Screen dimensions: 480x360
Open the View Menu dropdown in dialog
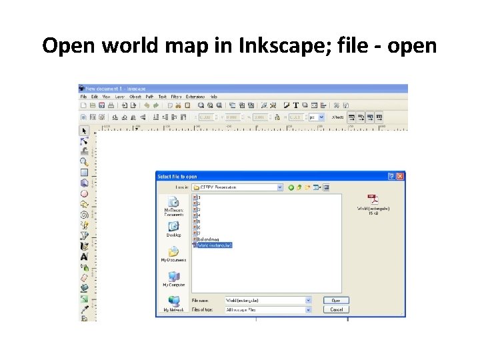(x=317, y=187)
